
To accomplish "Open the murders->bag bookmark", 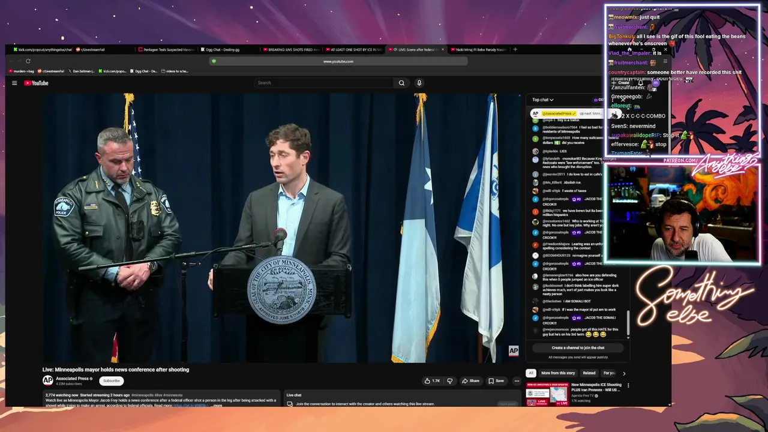I will pyautogui.click(x=22, y=71).
